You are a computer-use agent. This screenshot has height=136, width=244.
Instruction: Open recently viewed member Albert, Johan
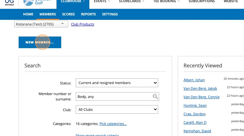tap(194, 80)
